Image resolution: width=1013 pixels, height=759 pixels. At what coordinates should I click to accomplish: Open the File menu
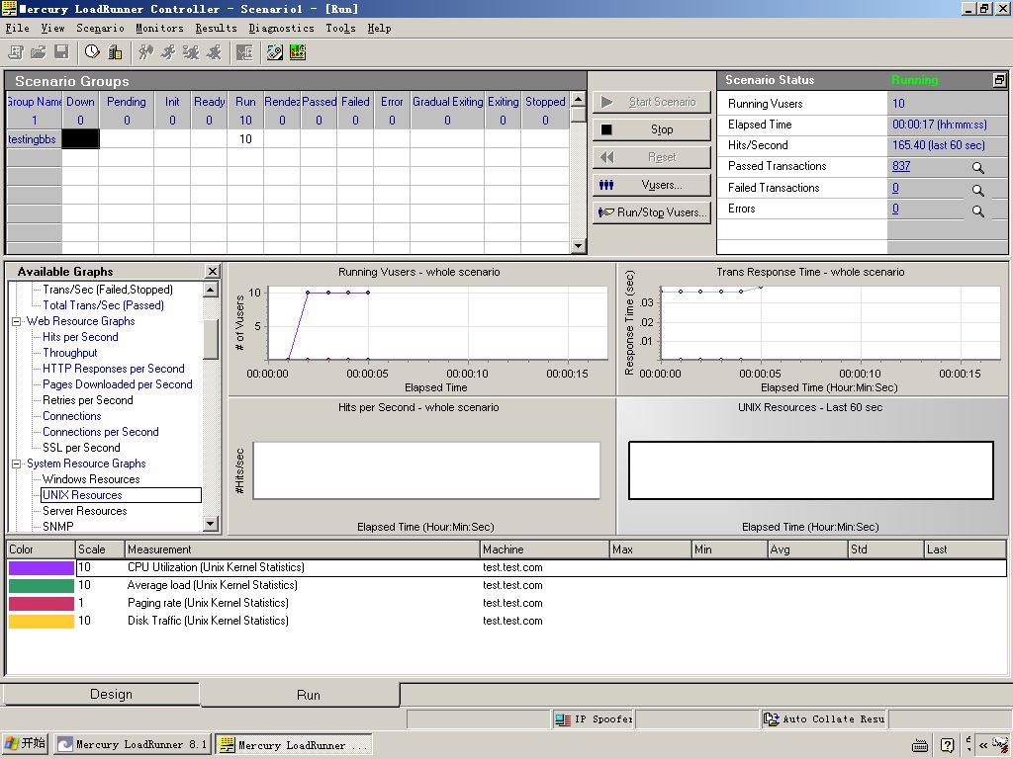(x=18, y=28)
